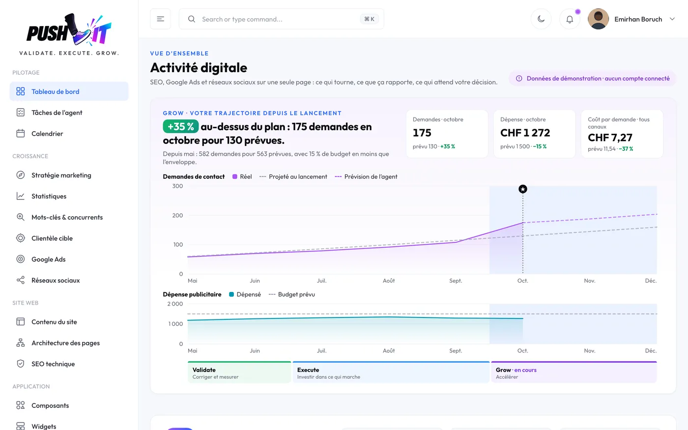Open the Dépense · octobre card
688x430 pixels.
[535, 134]
